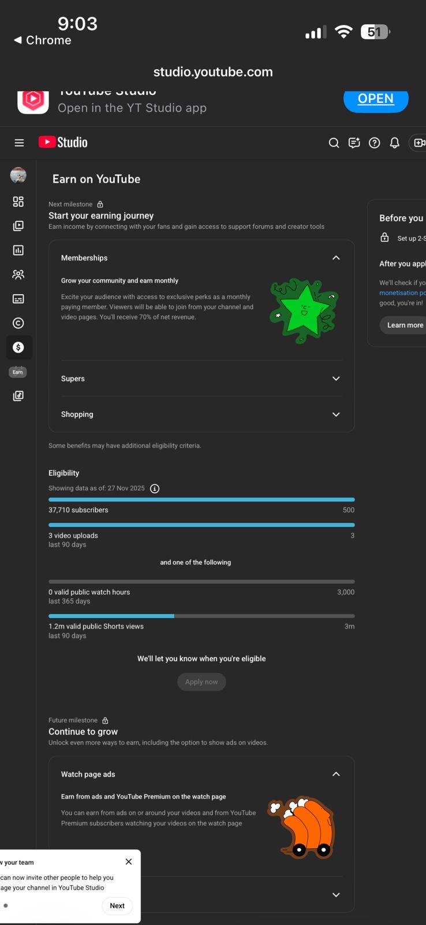The width and height of the screenshot is (426, 925).
Task: Expand the Shopping section
Action: tap(336, 415)
